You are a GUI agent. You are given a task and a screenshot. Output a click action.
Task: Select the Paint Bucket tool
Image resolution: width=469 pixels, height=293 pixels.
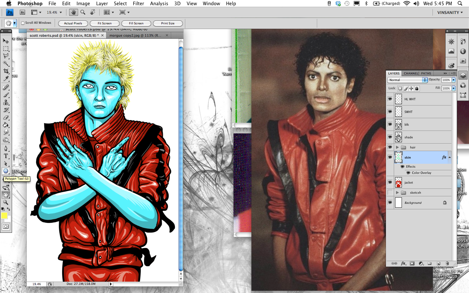coord(6,125)
